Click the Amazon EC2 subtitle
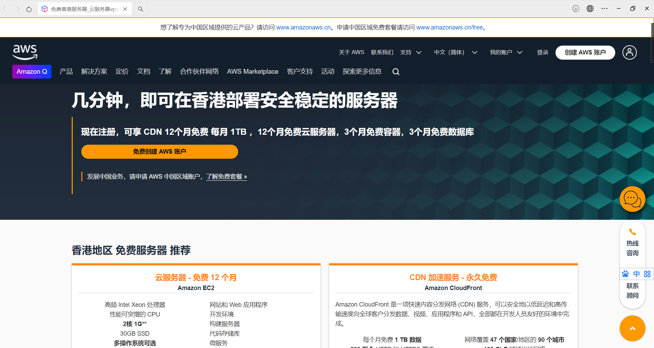Screen dimensions: 654x348 [x=196, y=288]
